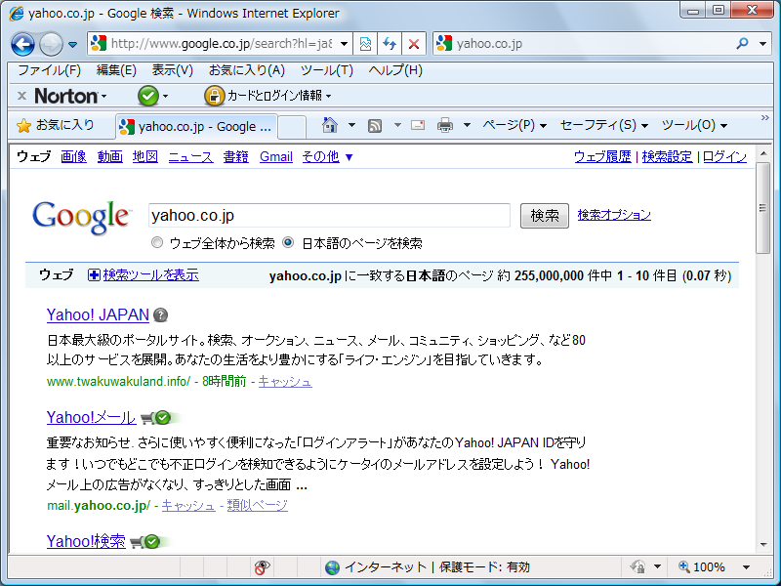781x586 pixels.
Task: Expand the command bar overflow chevron
Action: point(765,117)
